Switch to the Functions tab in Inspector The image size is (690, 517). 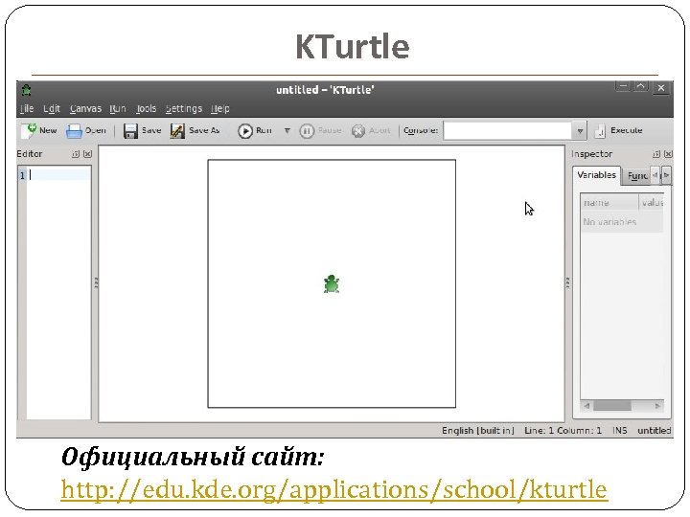tap(637, 176)
